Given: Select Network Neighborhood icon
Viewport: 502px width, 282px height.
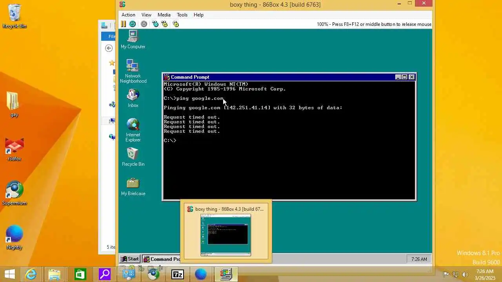Looking at the screenshot, I should [133, 71].
